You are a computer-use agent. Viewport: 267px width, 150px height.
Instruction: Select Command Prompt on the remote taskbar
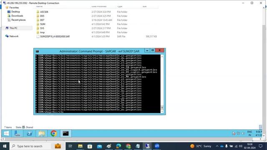pos(66,133)
